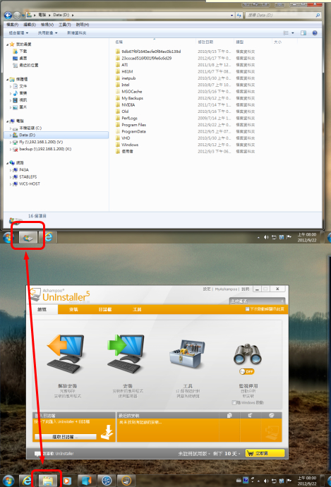The height and width of the screenshot is (487, 331).
Task: Open the 共用對象 dropdown in Explorer toolbar
Action: pyautogui.click(x=47, y=33)
